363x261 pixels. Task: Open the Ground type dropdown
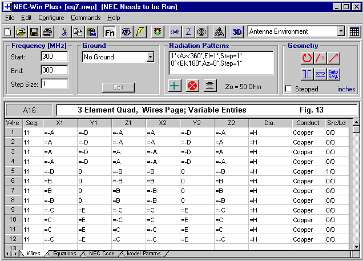(x=150, y=57)
